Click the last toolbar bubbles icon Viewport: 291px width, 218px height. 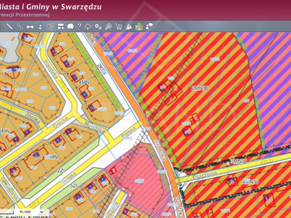tap(149, 26)
